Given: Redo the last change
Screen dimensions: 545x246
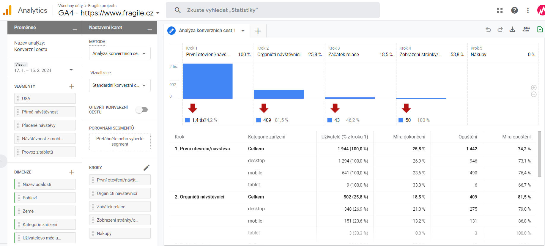Looking at the screenshot, I should pos(500,29).
